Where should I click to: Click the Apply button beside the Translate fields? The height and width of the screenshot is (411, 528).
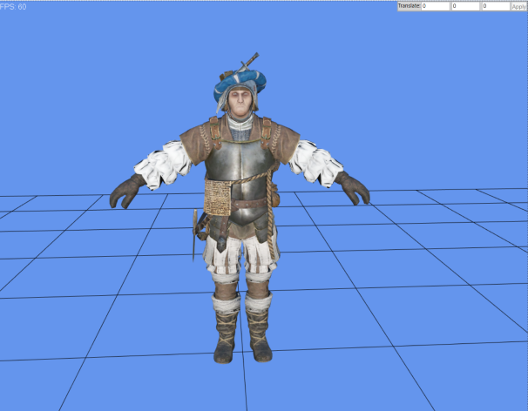click(x=519, y=6)
